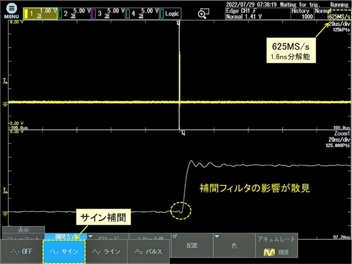This screenshot has width=352, height=264.
Task: Open the 補間方式 menu tab
Action: [x=66, y=236]
